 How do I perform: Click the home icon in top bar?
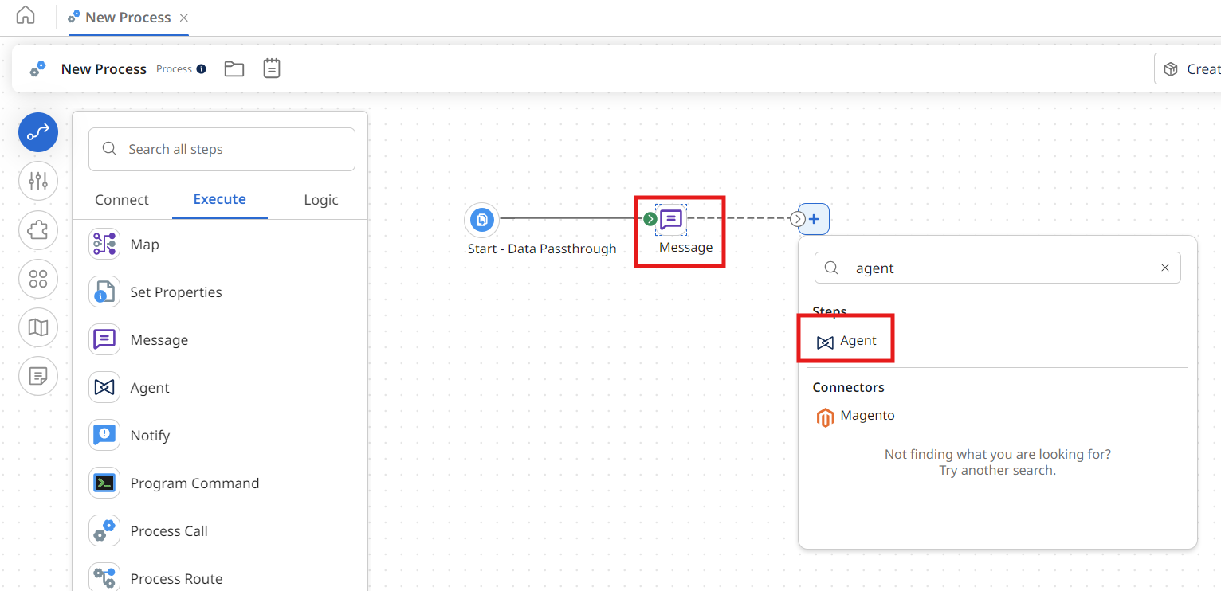pyautogui.click(x=26, y=16)
